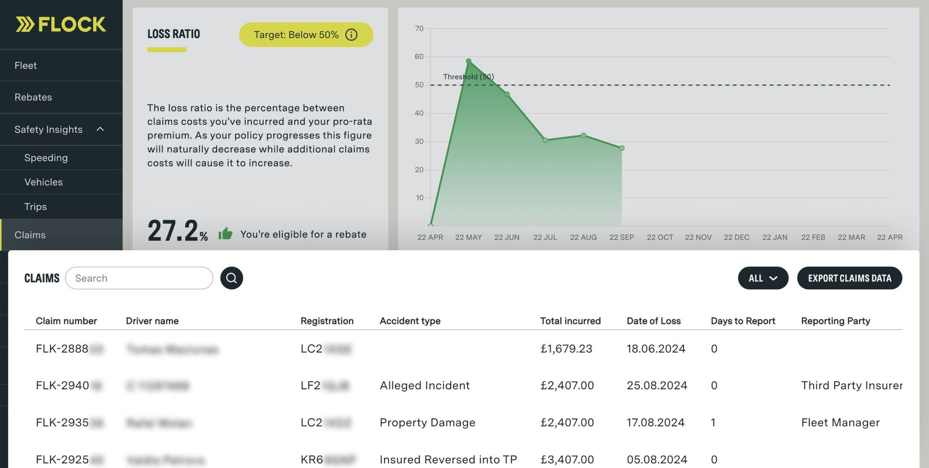The height and width of the screenshot is (468, 929).
Task: Navigate to Rebates in the sidebar
Action: (33, 97)
